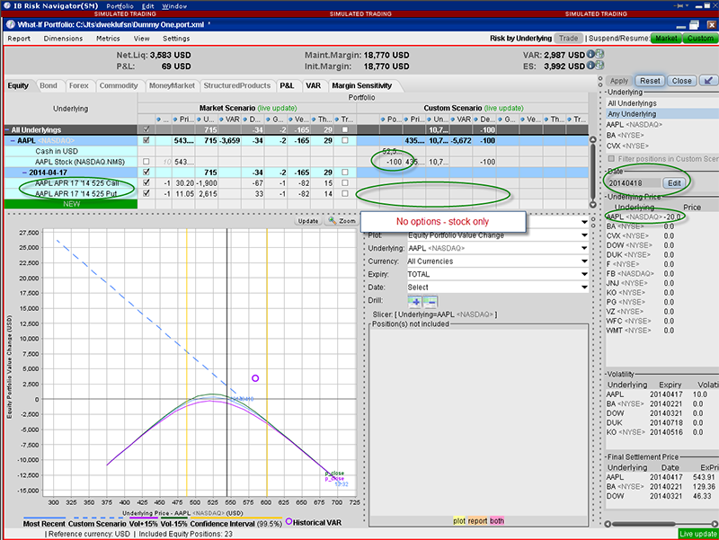Click the Drill plus icon
Screen dimensions: 719x540
click(414, 302)
